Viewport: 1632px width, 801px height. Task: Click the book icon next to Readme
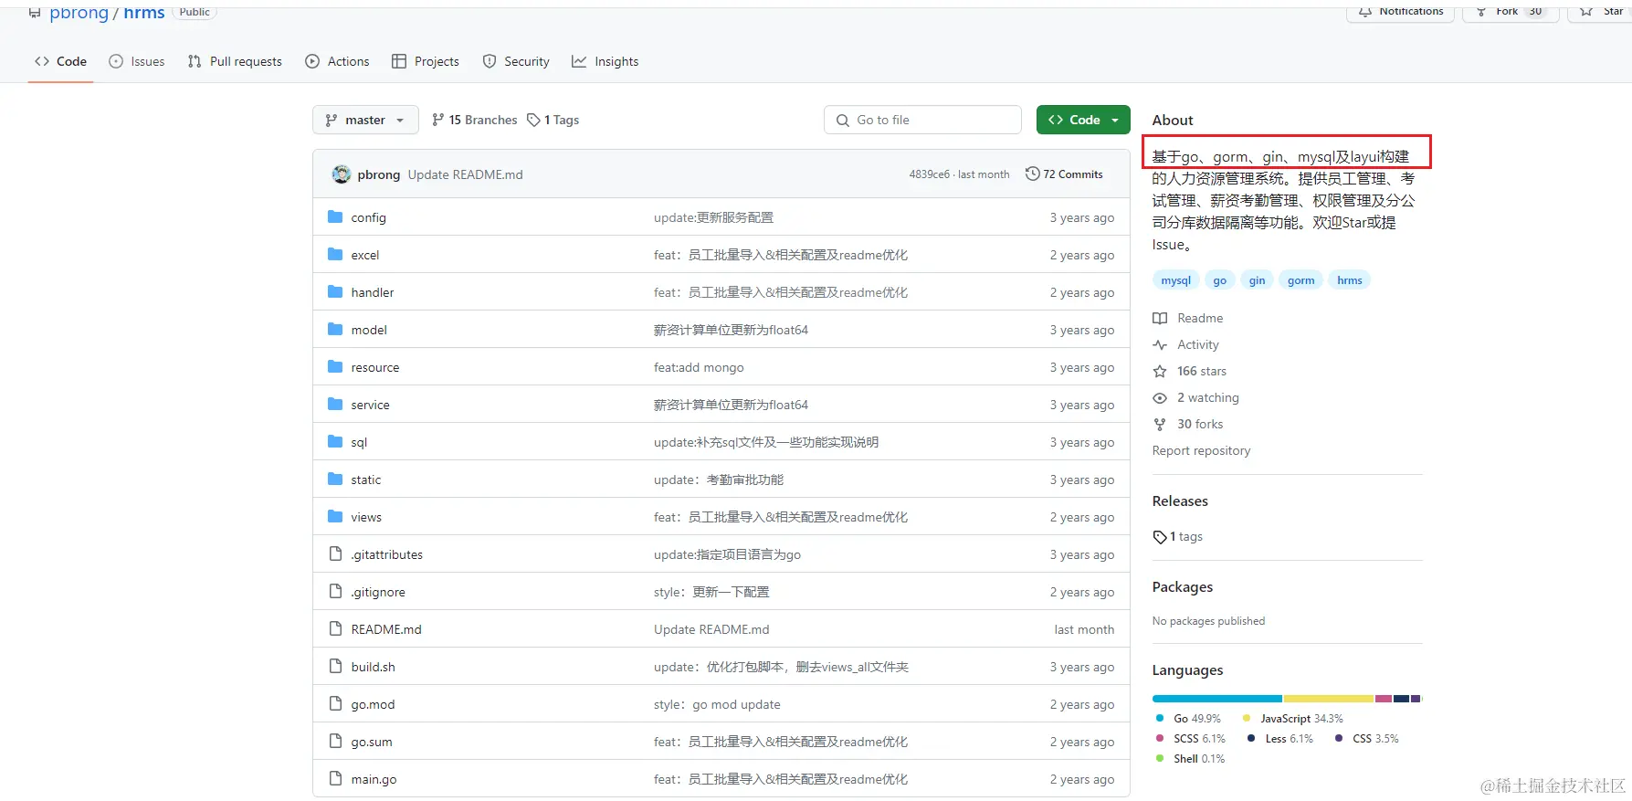tap(1160, 318)
